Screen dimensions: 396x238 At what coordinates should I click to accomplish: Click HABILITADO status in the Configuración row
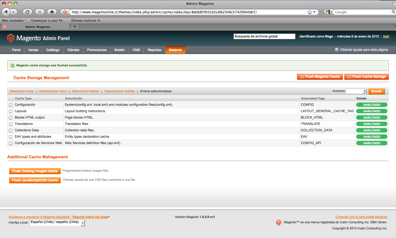372,105
